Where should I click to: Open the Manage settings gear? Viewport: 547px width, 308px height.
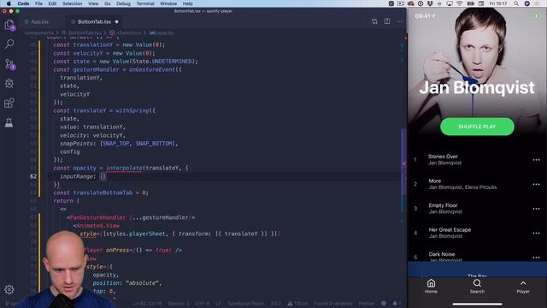tap(9, 289)
